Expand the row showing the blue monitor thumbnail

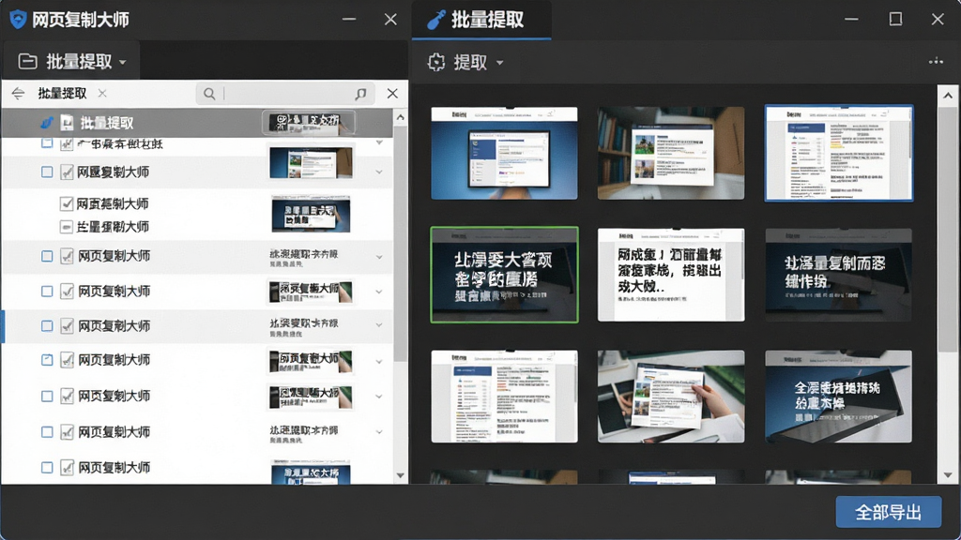point(379,172)
